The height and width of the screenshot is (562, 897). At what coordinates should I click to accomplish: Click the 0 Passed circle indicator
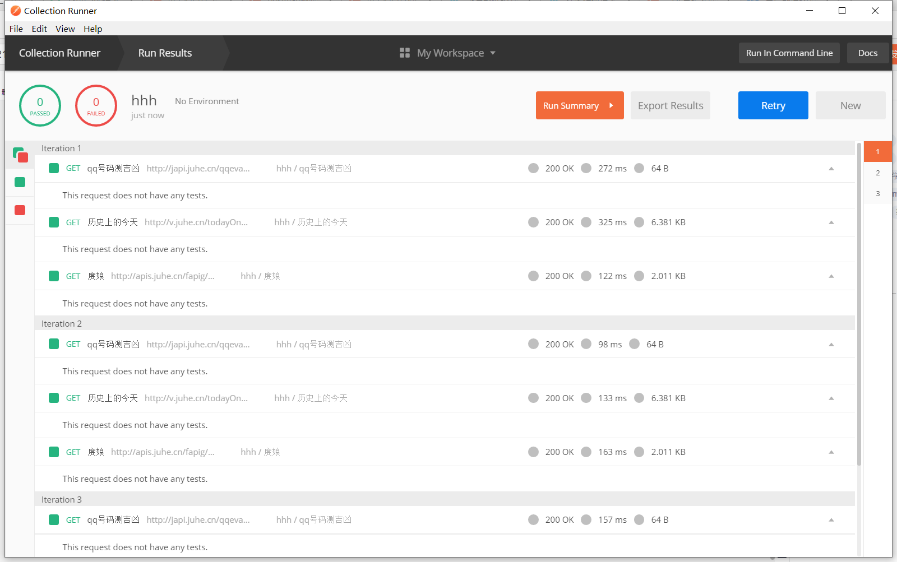[x=40, y=105]
